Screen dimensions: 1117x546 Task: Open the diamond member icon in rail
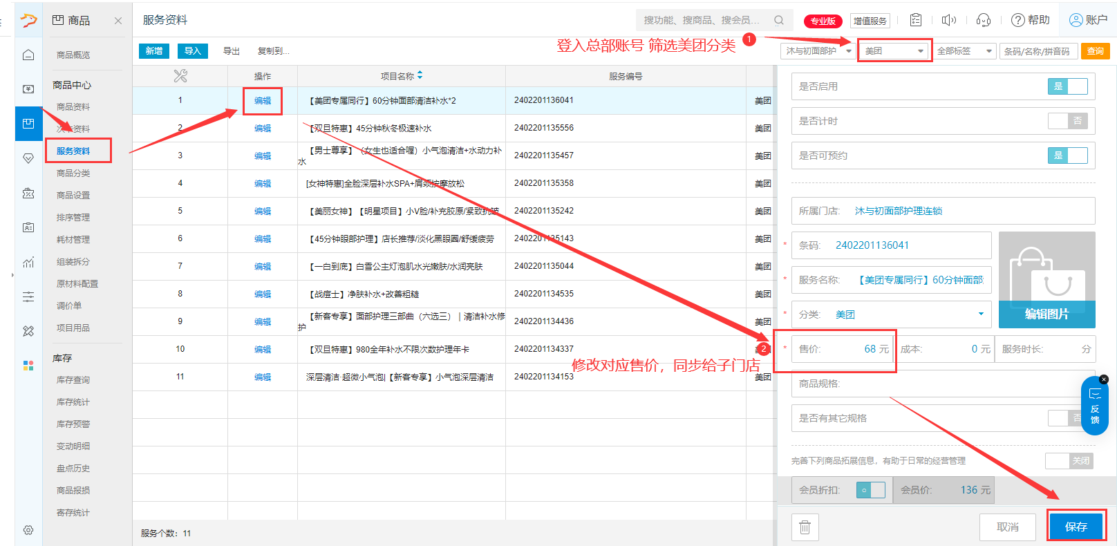pyautogui.click(x=28, y=158)
